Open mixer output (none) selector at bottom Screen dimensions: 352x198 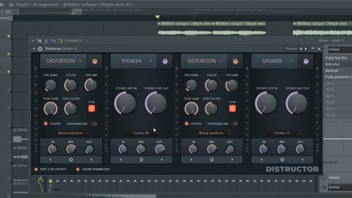(340, 187)
